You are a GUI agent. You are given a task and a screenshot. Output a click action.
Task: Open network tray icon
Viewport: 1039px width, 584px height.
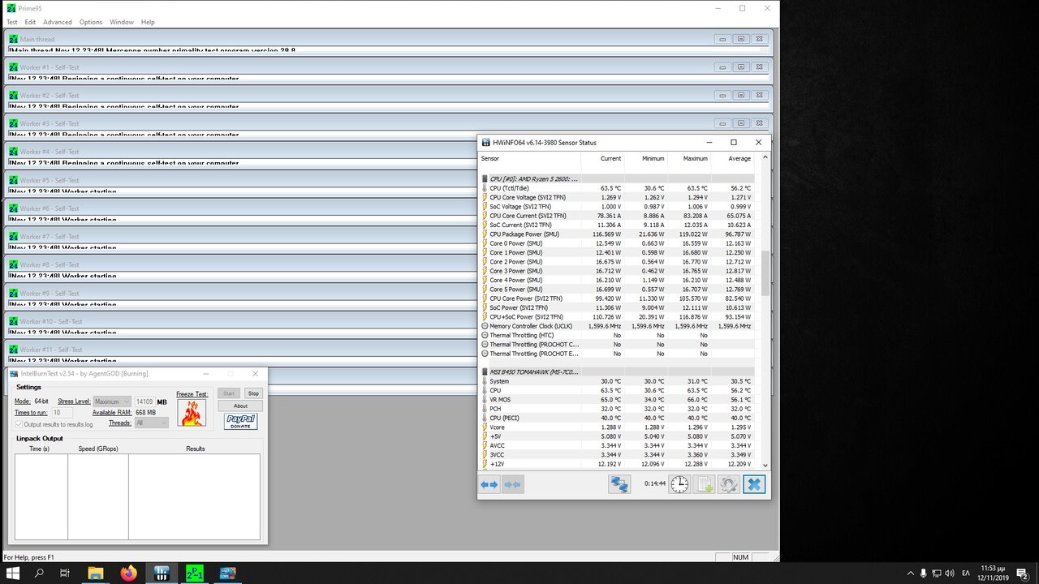pos(937,573)
